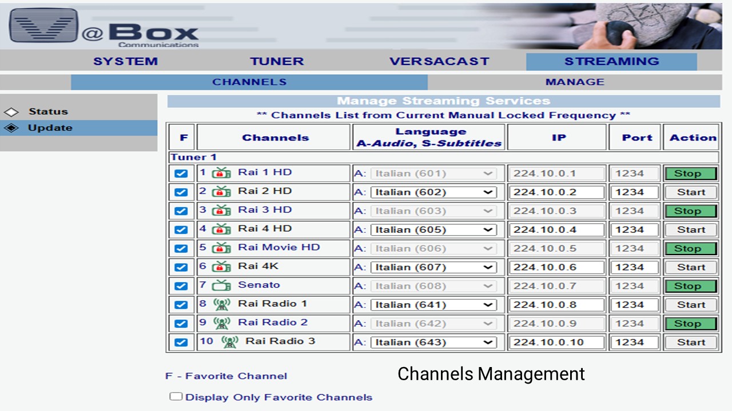This screenshot has height=411, width=732.
Task: Click the disabled Italian (603) language dropdown
Action: point(433,211)
